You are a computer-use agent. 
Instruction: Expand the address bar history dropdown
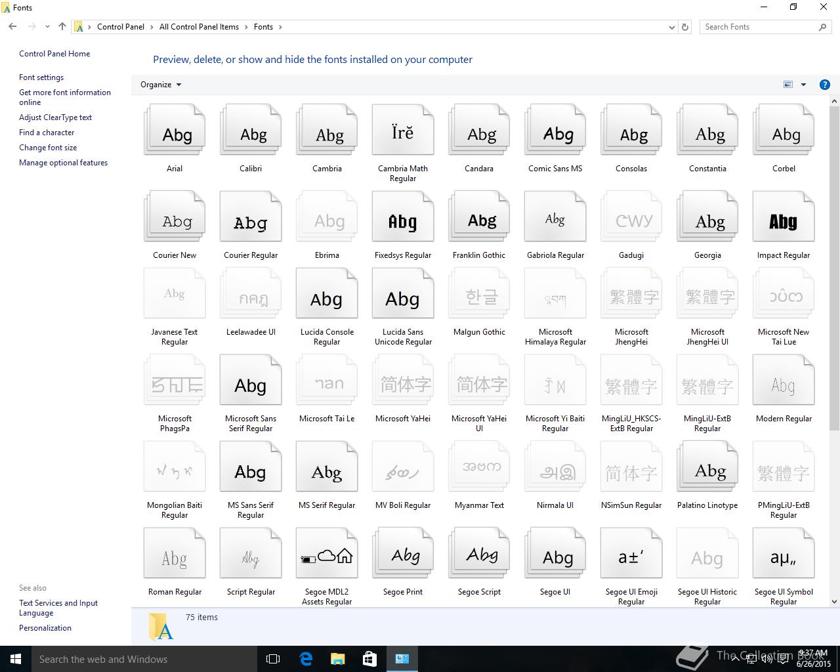tap(671, 27)
